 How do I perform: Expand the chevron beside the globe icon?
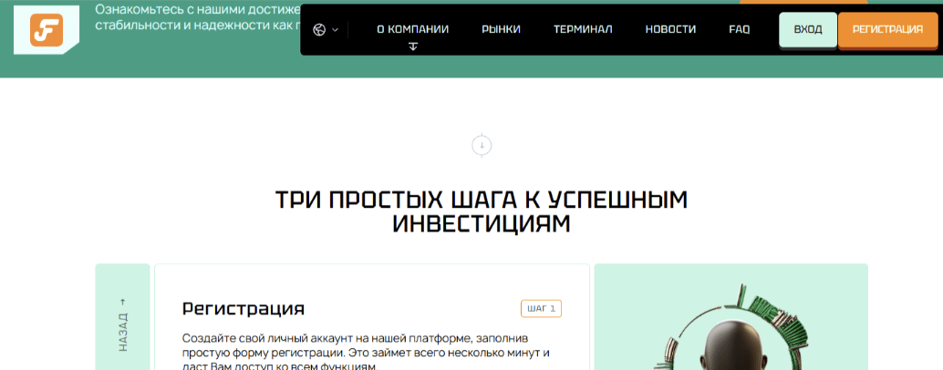(x=335, y=29)
